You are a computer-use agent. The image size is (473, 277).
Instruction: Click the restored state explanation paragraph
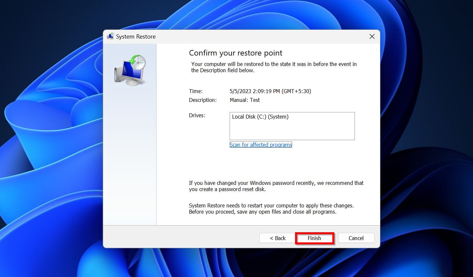[273, 67]
